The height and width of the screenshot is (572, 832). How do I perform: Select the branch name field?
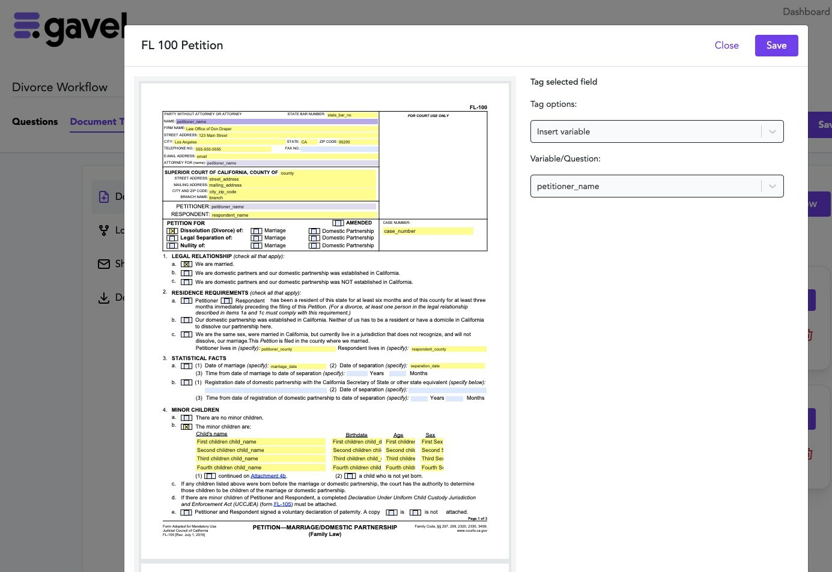pos(292,197)
